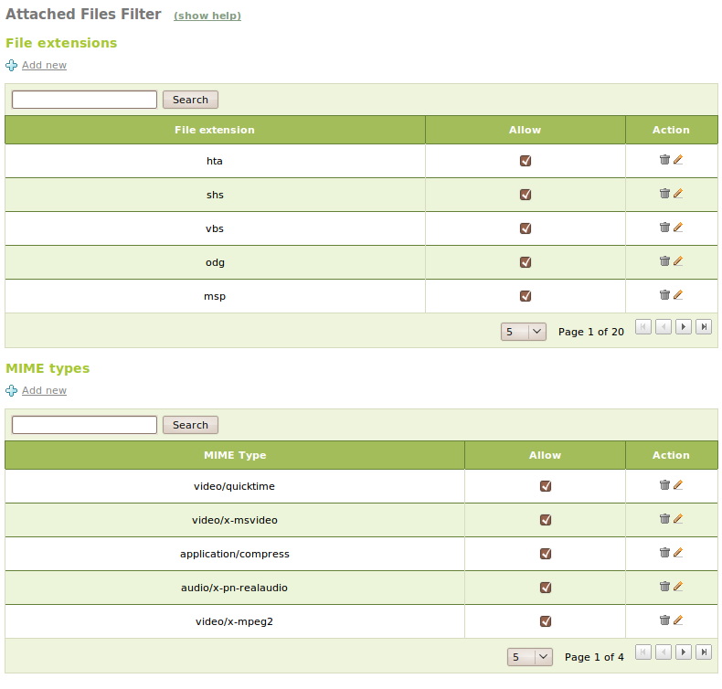Edit the vbs extension row
The height and width of the screenshot is (689, 722).
click(x=678, y=228)
